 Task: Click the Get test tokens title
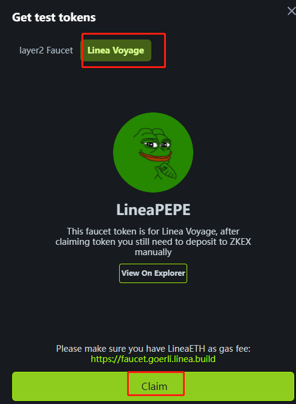point(54,18)
